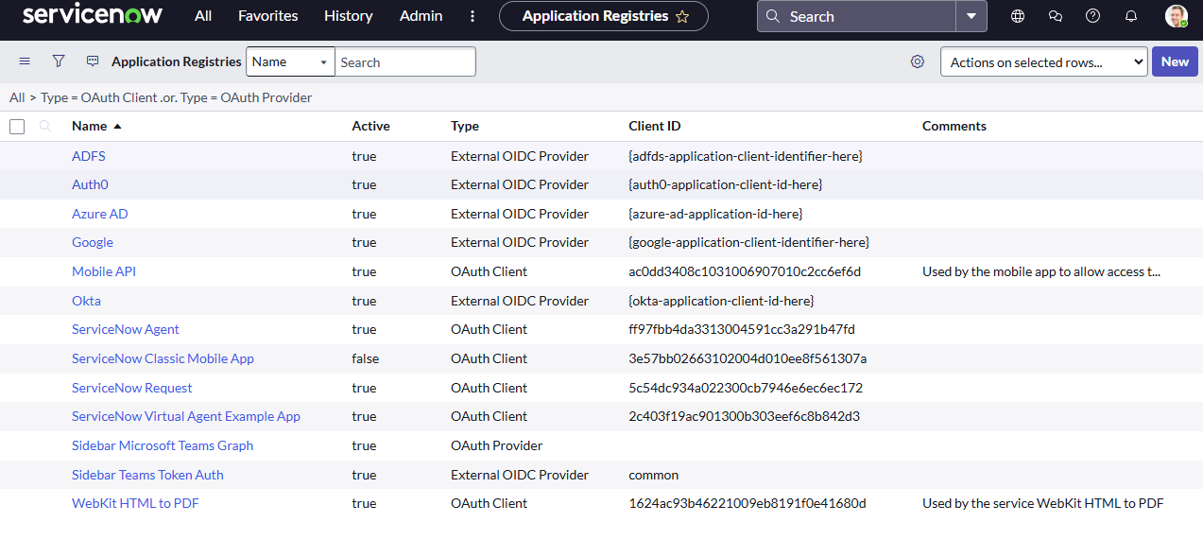Open the WebKit HTML to PDF record
Viewport: 1203px width, 540px height.
(x=135, y=503)
